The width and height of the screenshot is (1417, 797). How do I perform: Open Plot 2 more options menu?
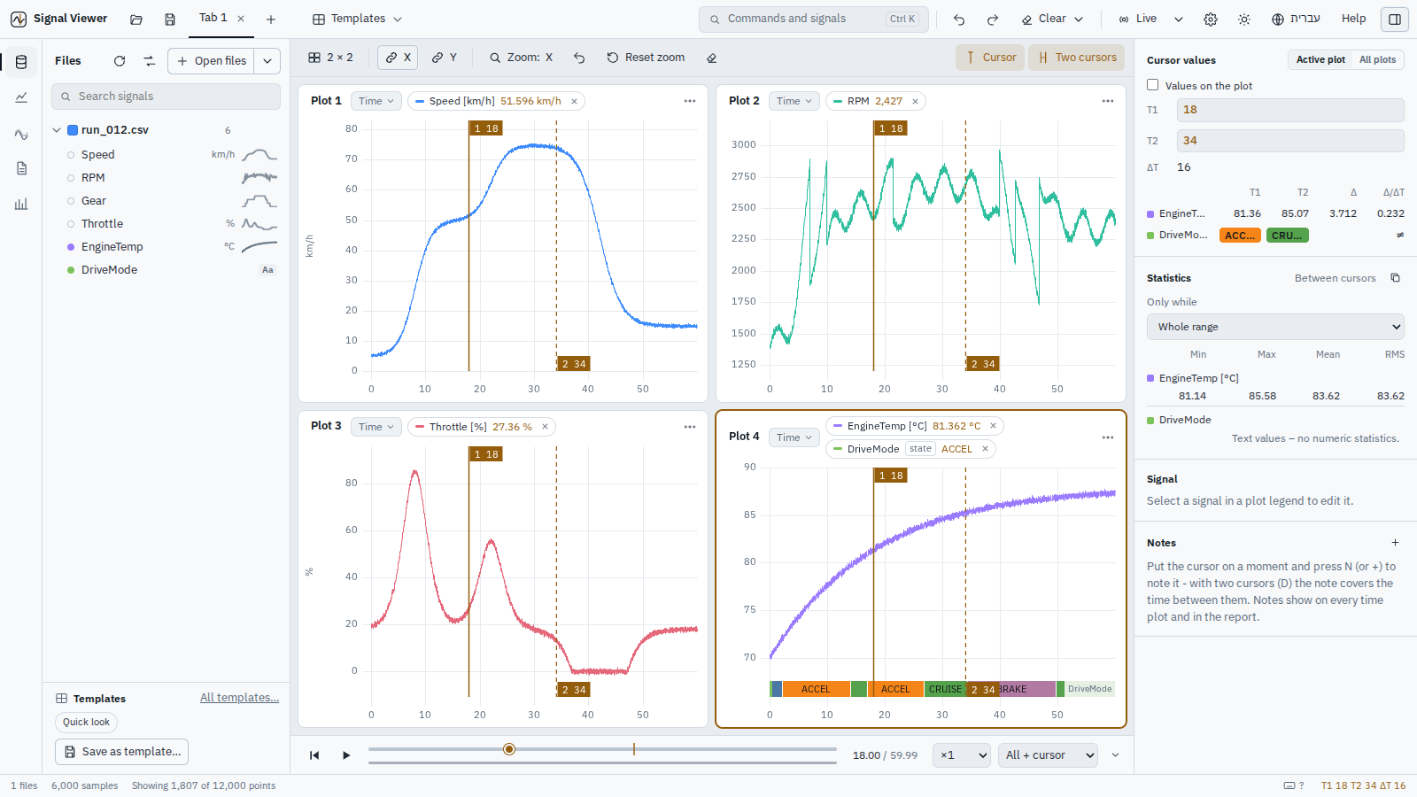click(x=1108, y=101)
